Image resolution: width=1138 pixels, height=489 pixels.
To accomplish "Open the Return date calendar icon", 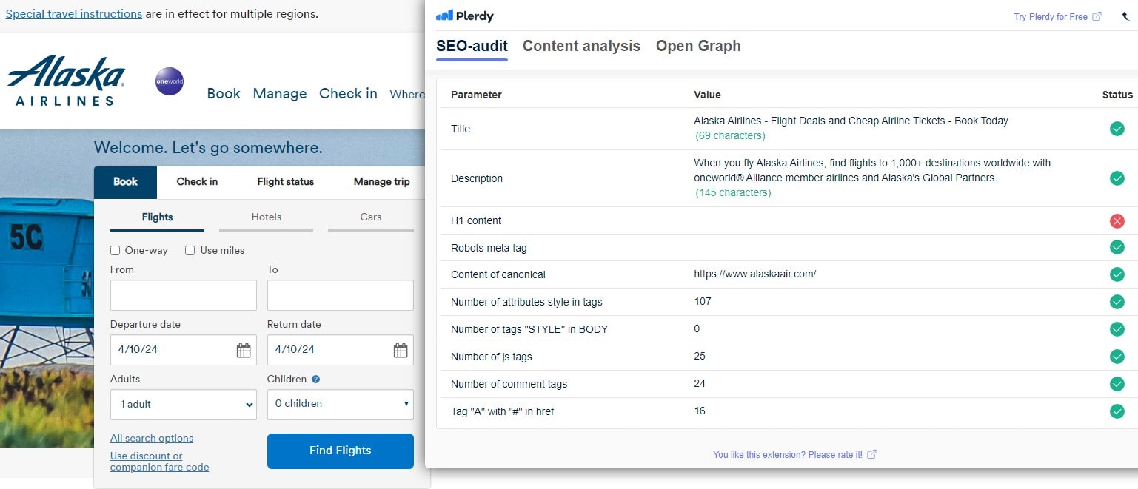I will click(401, 350).
